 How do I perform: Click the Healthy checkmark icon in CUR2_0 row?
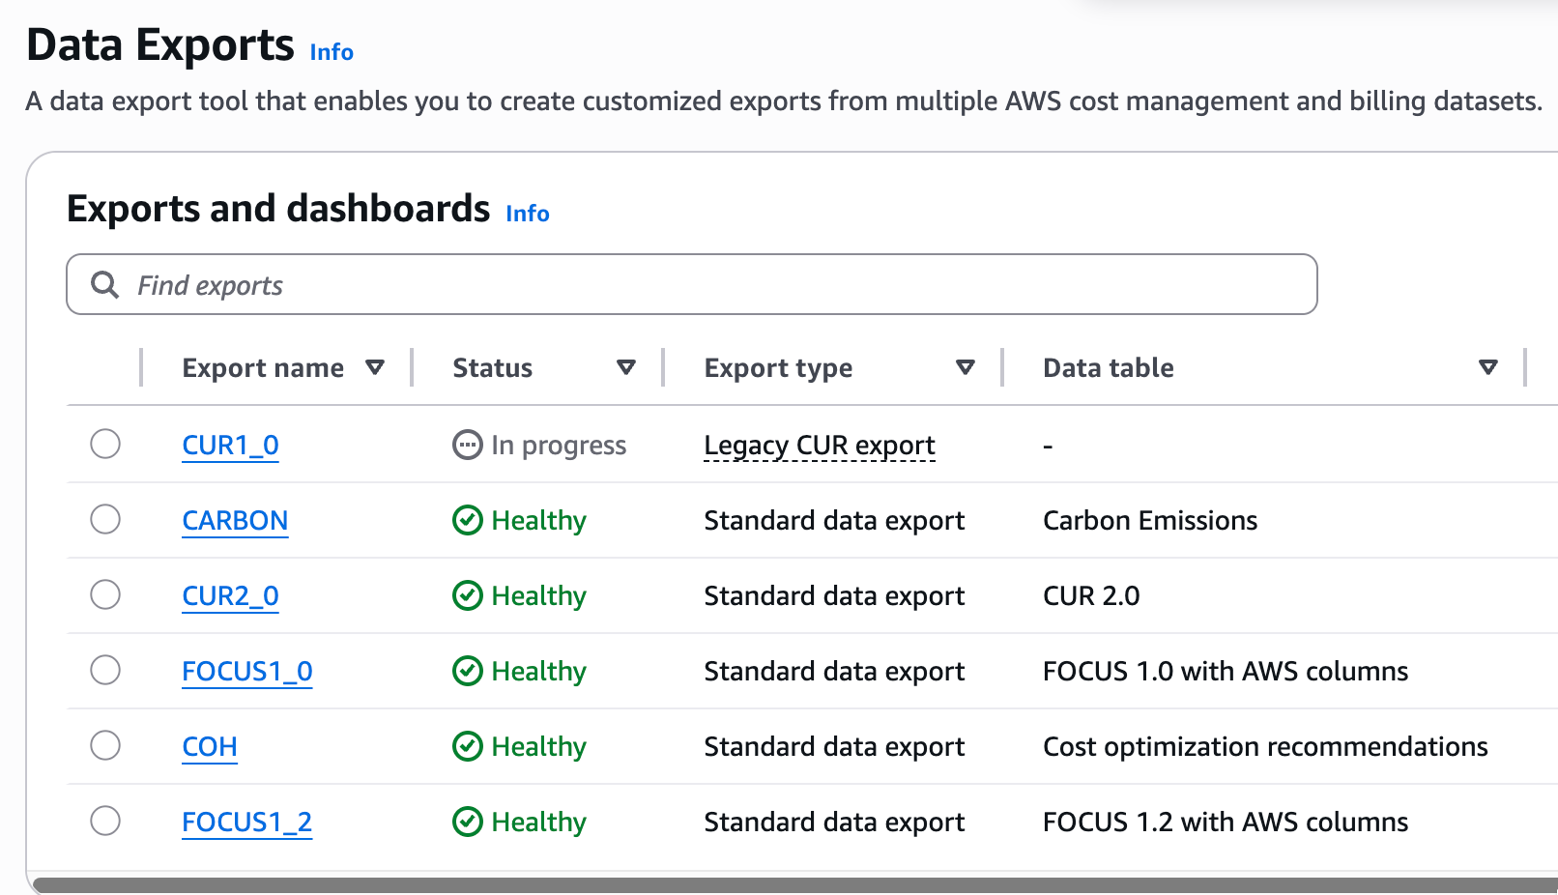468,595
